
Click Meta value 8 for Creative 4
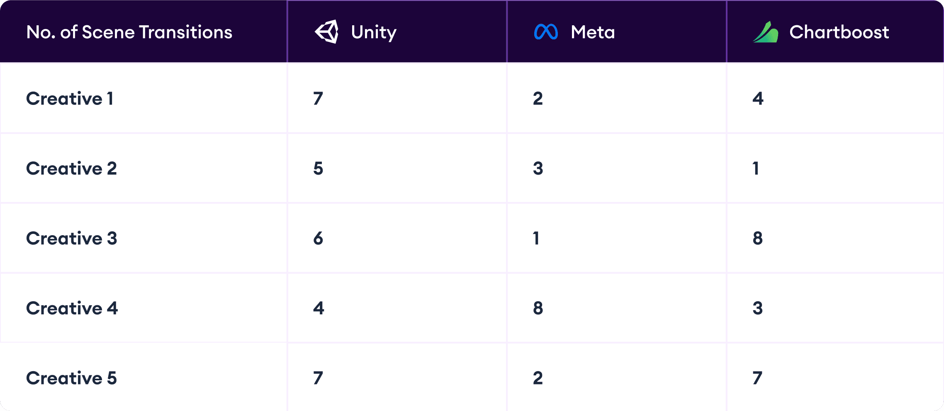(538, 308)
